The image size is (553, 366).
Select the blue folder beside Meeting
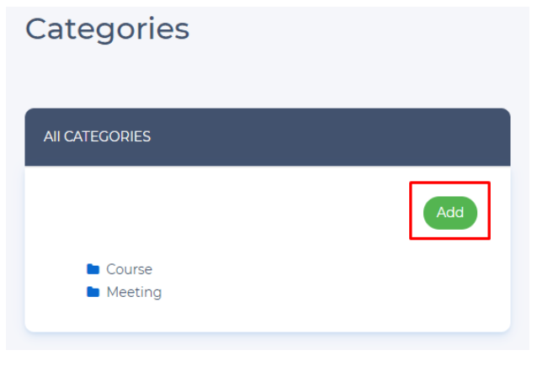[x=93, y=293]
